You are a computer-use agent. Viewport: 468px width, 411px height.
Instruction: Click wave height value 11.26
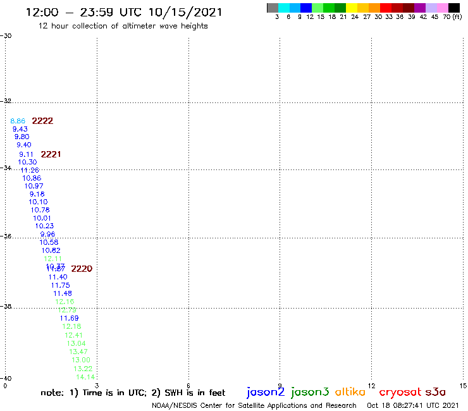click(x=30, y=170)
